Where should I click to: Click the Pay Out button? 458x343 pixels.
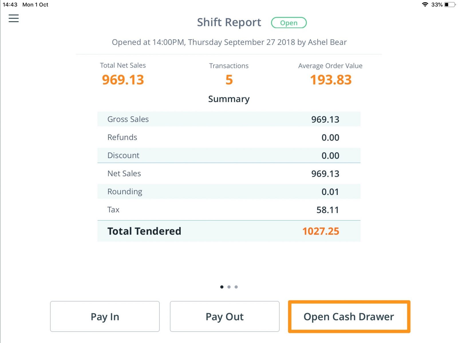(225, 316)
